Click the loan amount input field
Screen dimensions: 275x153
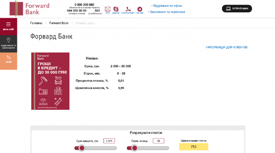109,141
